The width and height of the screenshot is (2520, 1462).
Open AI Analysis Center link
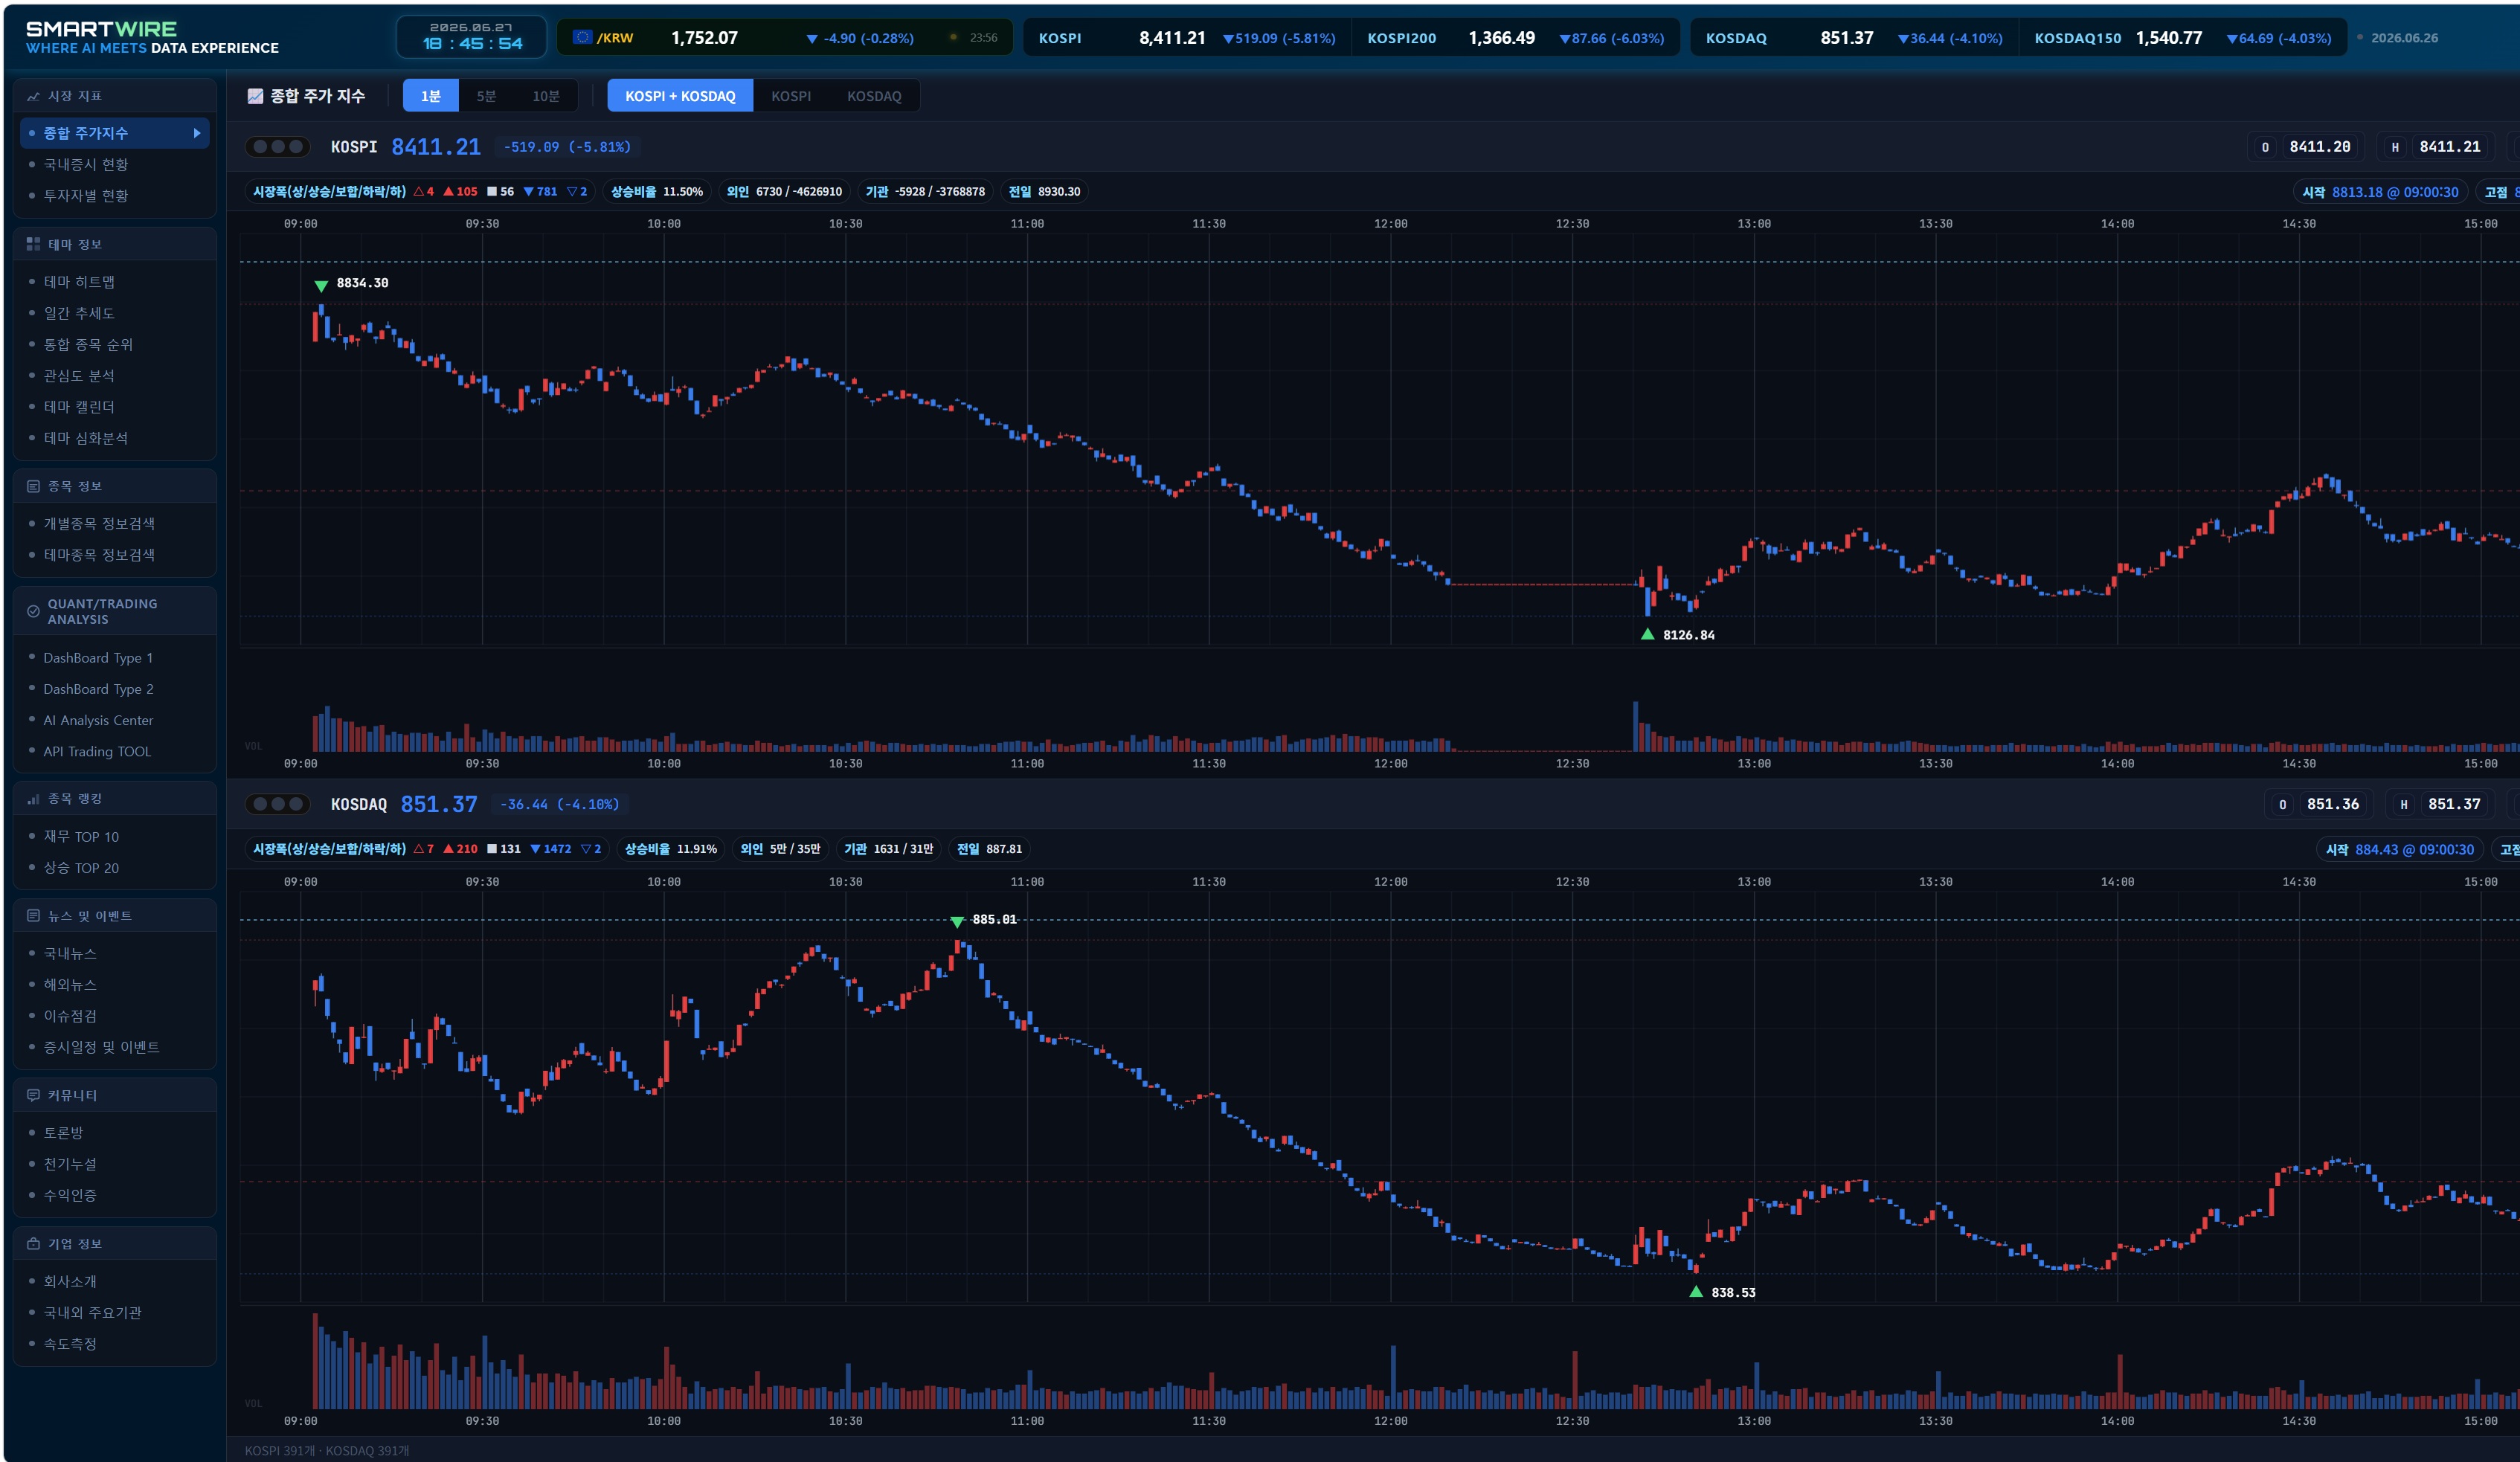coord(98,720)
